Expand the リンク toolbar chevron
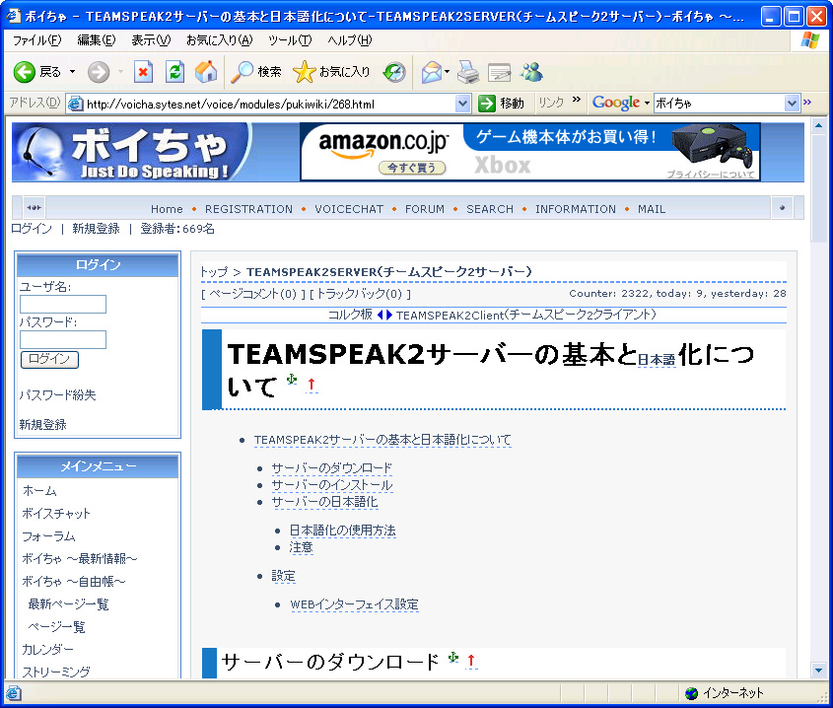Image resolution: width=833 pixels, height=708 pixels. pyautogui.click(x=577, y=100)
